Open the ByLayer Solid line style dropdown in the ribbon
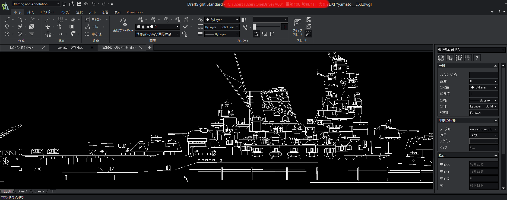 click(221, 27)
